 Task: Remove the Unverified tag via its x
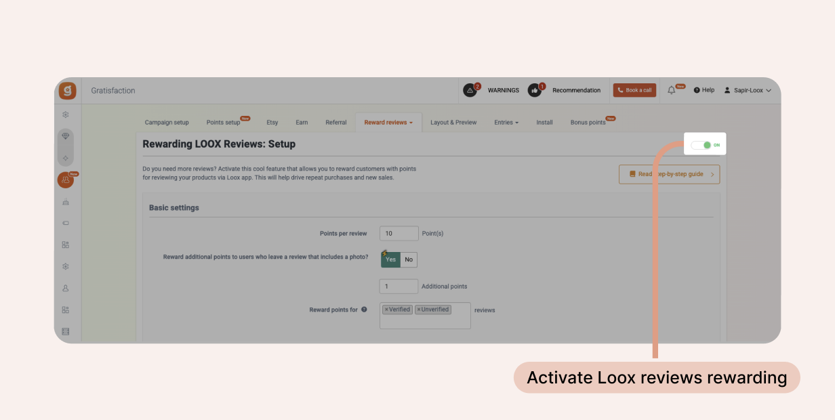[419, 310]
